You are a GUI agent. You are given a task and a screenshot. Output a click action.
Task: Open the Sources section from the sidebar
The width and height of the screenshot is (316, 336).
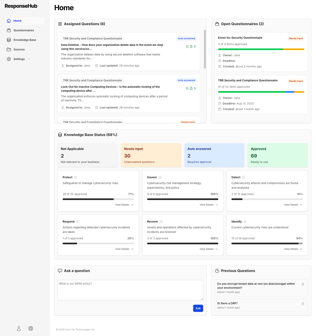click(19, 49)
